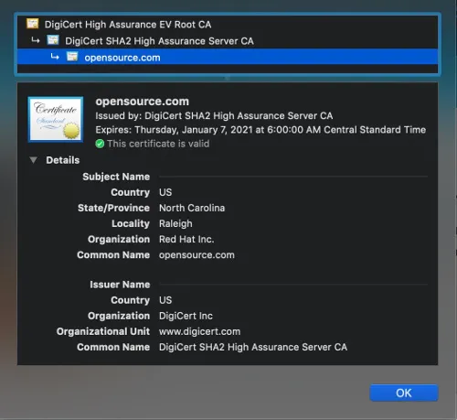
Task: Click the Issuer Name Country value US
Action: tap(165, 300)
